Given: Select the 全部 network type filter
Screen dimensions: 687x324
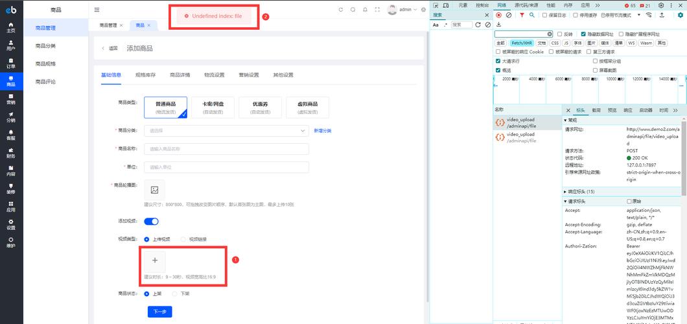Looking at the screenshot, I should 500,43.
